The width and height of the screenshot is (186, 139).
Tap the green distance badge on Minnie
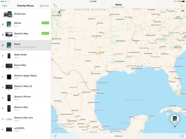pyautogui.click(x=45, y=23)
